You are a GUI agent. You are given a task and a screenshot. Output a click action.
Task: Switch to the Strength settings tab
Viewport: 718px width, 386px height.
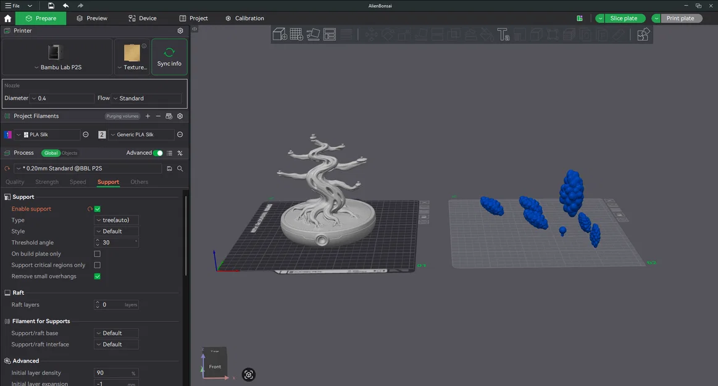(46, 182)
